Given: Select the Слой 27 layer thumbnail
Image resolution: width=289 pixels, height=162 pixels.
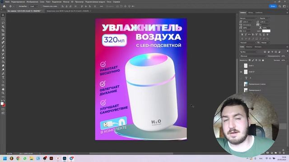Looking at the screenshot, I should 246,72.
